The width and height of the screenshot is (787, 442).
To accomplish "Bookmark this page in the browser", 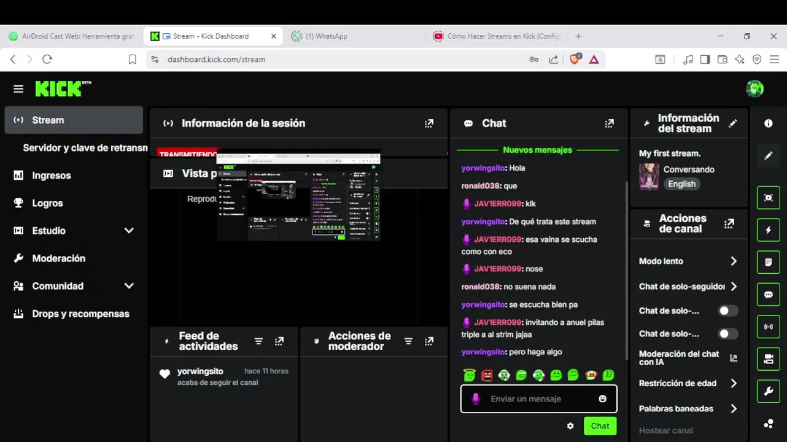I will pyautogui.click(x=132, y=60).
